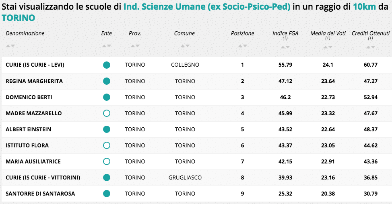The height and width of the screenshot is (204, 392).
Task: Open the ALBERT EINSTEIN school row
Action: (x=29, y=129)
